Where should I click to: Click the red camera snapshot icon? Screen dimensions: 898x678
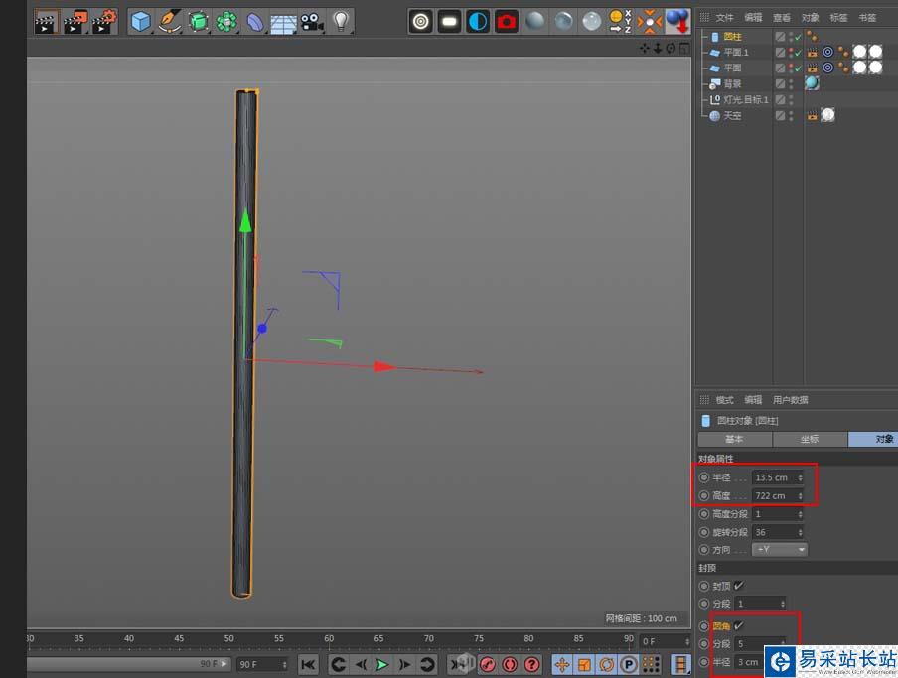507,21
